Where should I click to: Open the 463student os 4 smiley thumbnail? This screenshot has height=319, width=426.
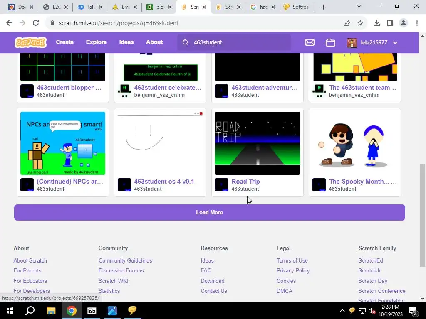(160, 143)
